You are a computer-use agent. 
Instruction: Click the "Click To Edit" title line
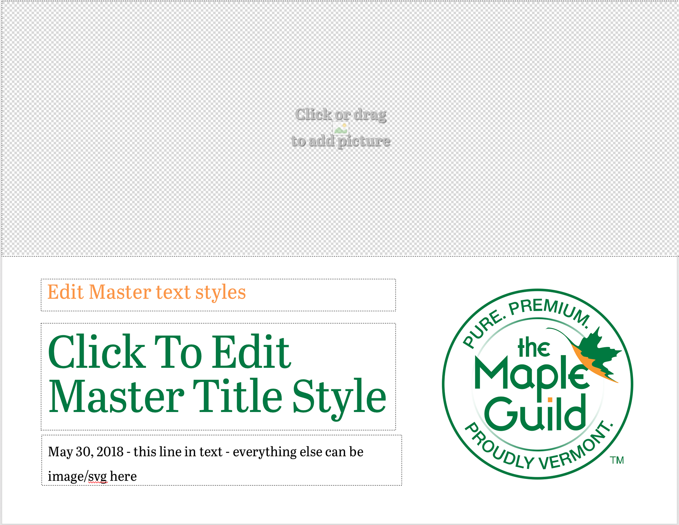(x=169, y=352)
